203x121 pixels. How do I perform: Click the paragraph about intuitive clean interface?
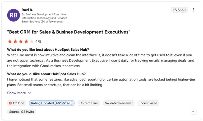(101, 60)
